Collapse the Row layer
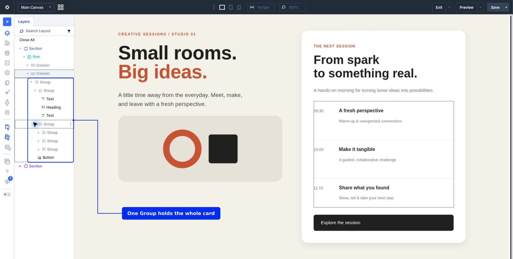 [24, 57]
